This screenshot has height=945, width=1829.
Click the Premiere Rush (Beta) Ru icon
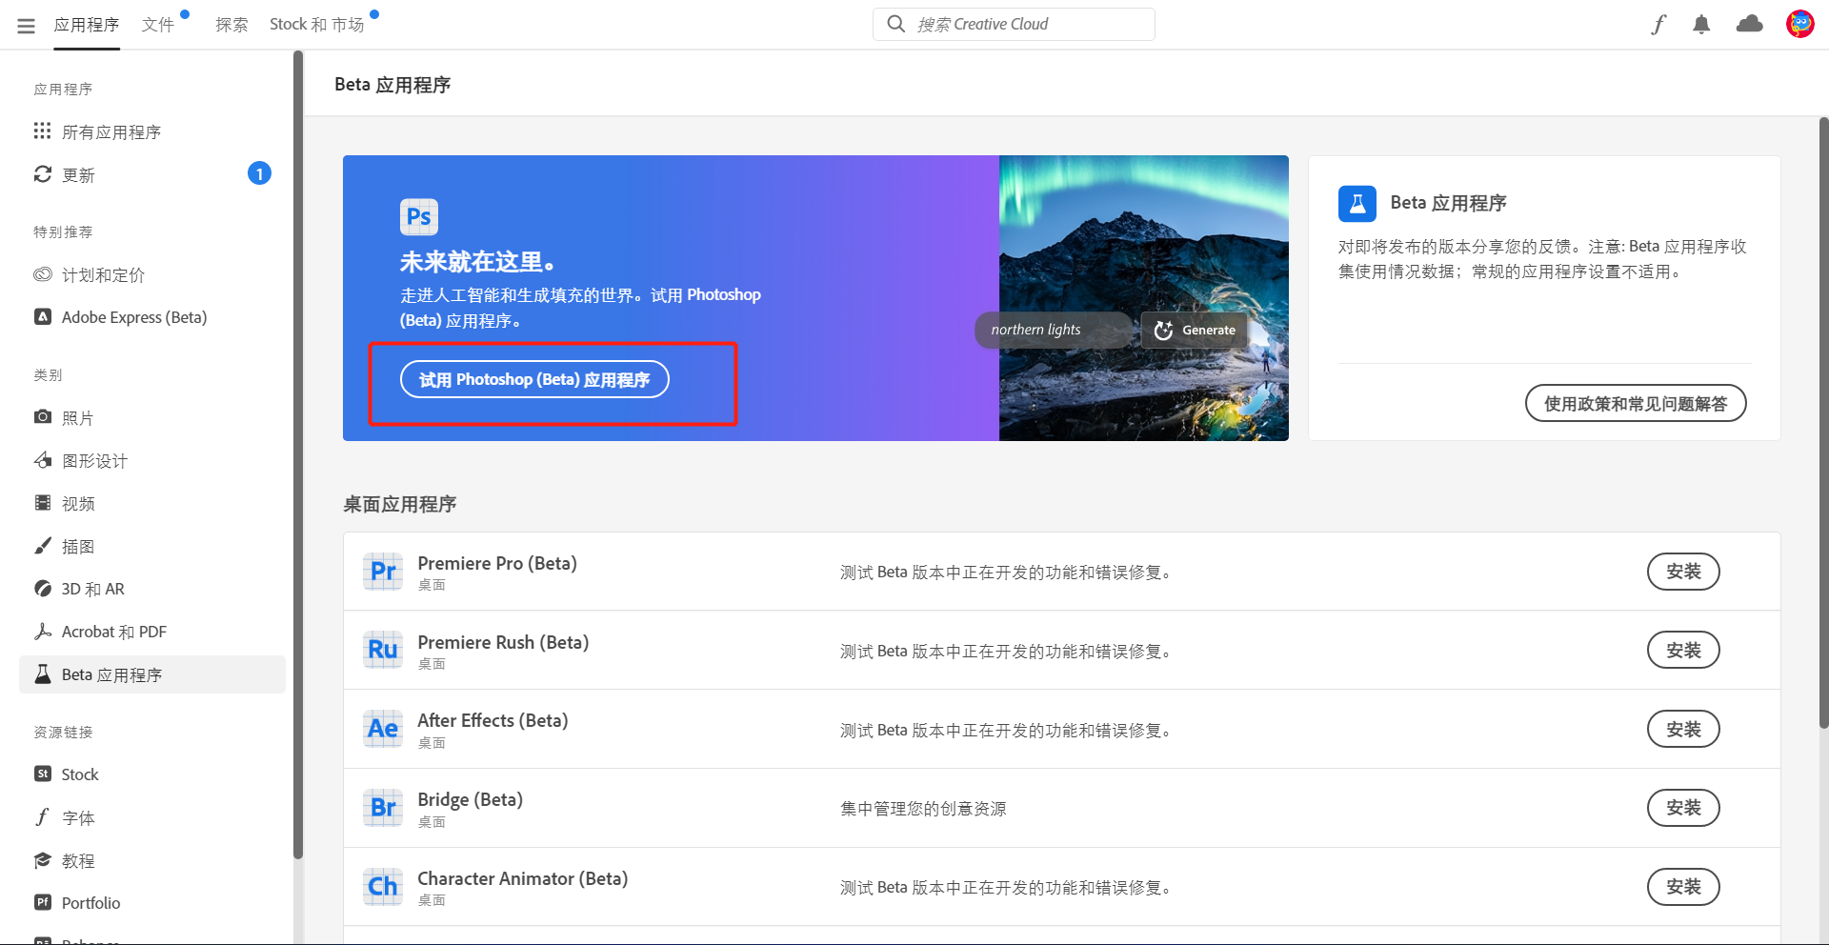[x=383, y=650]
